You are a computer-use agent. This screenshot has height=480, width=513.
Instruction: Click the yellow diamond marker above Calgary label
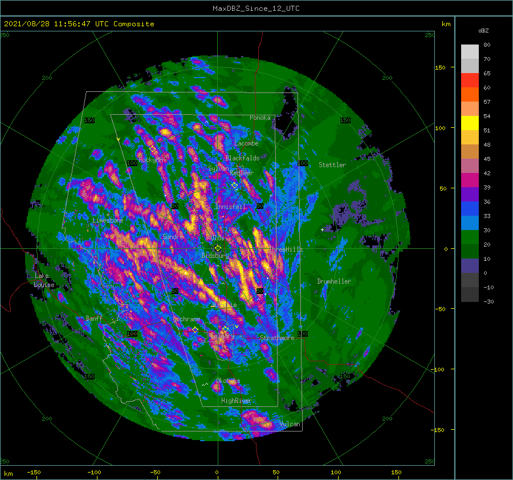coord(225,329)
